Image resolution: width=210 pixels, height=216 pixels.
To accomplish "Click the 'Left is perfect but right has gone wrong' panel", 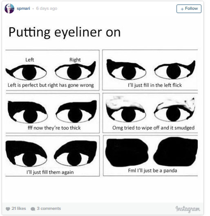I will [52, 70].
